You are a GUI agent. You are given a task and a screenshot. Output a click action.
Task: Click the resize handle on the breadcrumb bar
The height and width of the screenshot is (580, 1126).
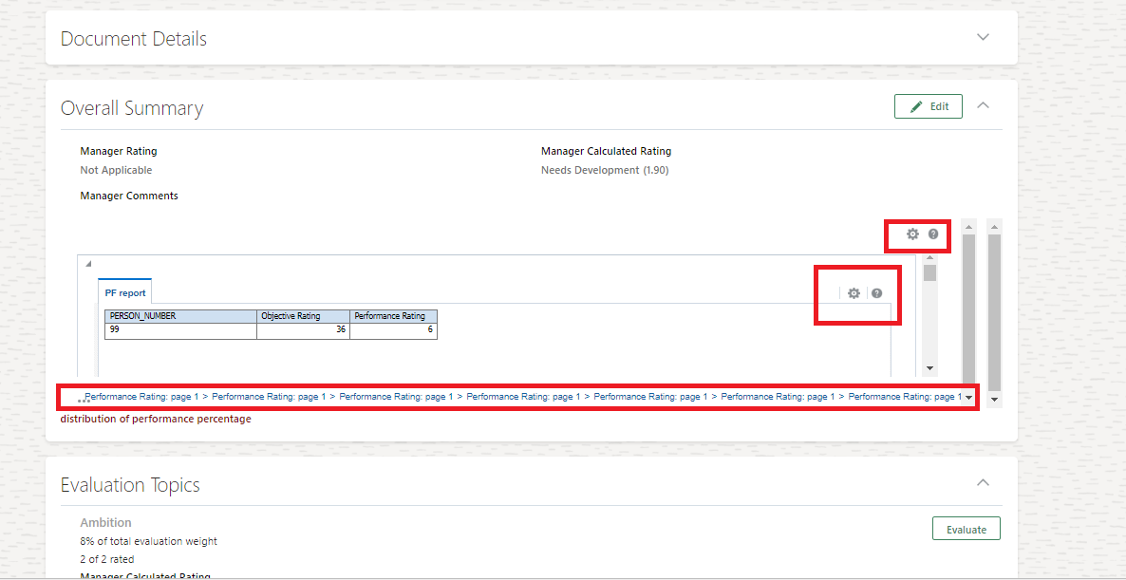click(83, 398)
